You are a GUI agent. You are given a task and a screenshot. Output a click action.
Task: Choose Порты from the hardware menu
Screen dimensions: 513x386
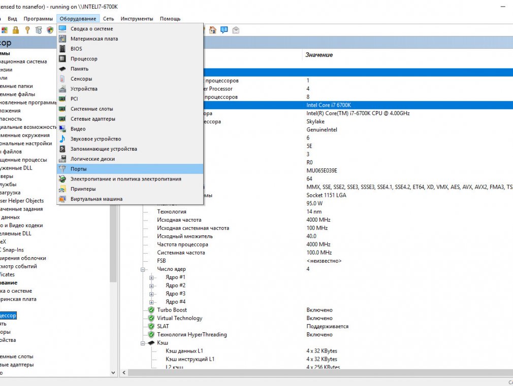pos(130,169)
